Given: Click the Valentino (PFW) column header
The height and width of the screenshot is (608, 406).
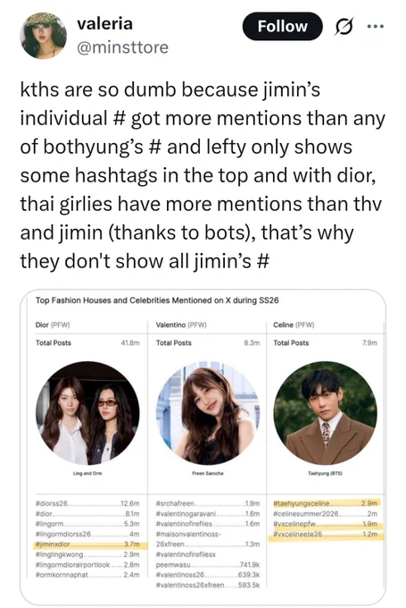Looking at the screenshot, I should coord(181,325).
